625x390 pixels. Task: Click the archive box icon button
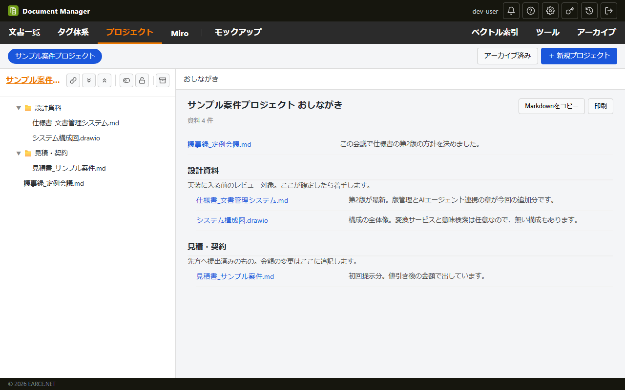coord(163,80)
